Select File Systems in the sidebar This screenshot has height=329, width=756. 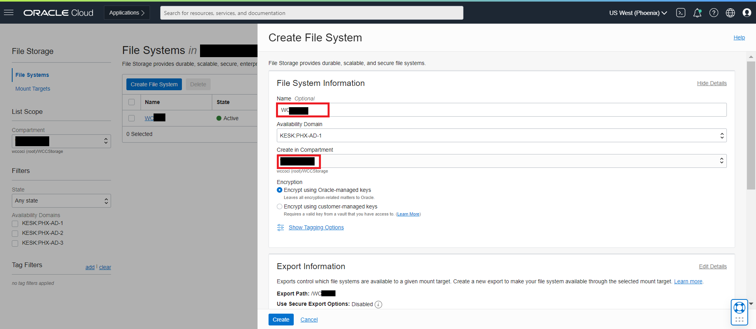[32, 75]
